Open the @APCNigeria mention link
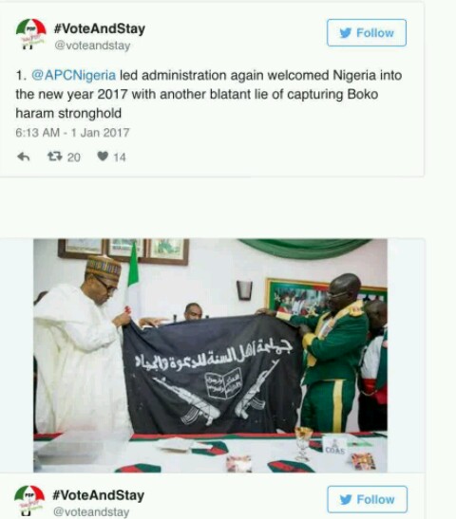The height and width of the screenshot is (519, 456). [x=73, y=76]
